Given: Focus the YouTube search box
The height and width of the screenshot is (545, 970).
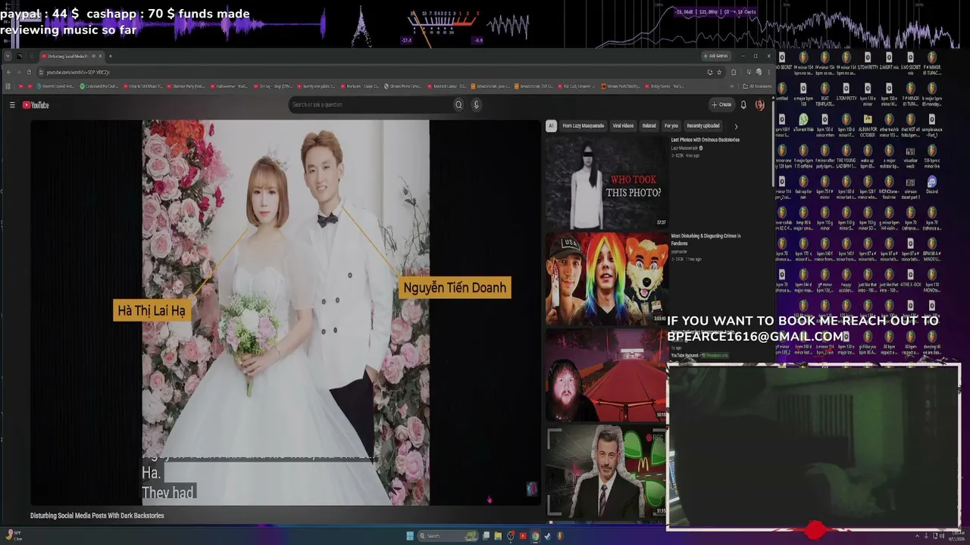Looking at the screenshot, I should 369,104.
